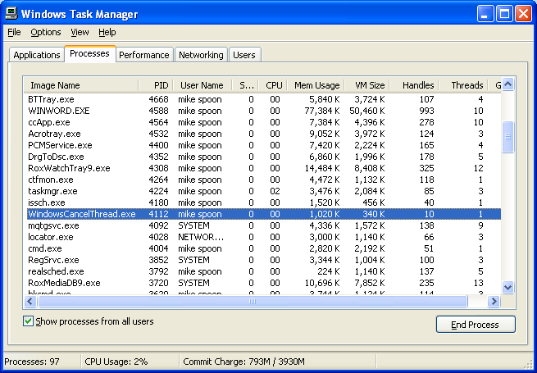Sort by CPU column header
This screenshot has height=373, width=537.
272,85
